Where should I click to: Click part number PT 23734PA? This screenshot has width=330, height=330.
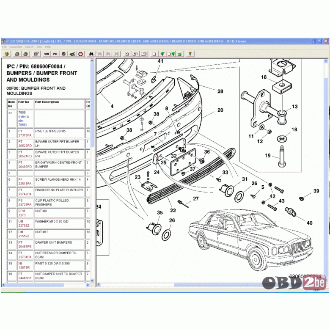click(x=25, y=255)
